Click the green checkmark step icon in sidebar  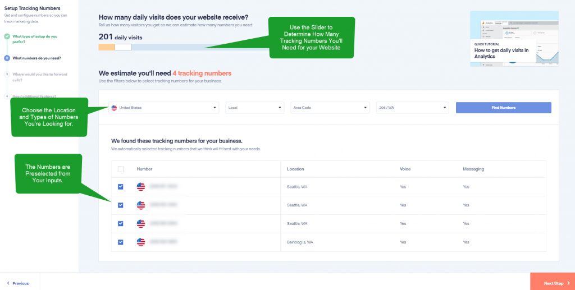pos(7,36)
